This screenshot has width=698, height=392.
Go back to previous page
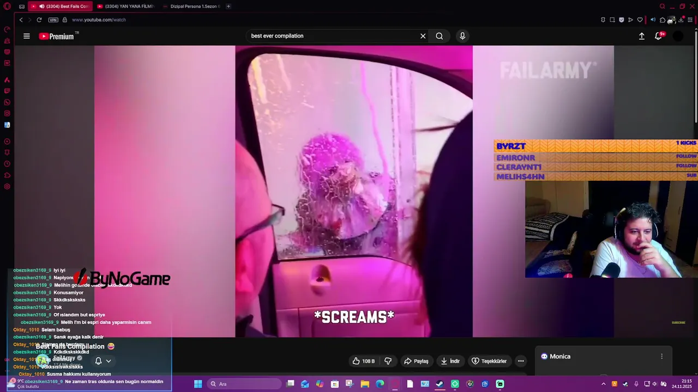(21, 20)
